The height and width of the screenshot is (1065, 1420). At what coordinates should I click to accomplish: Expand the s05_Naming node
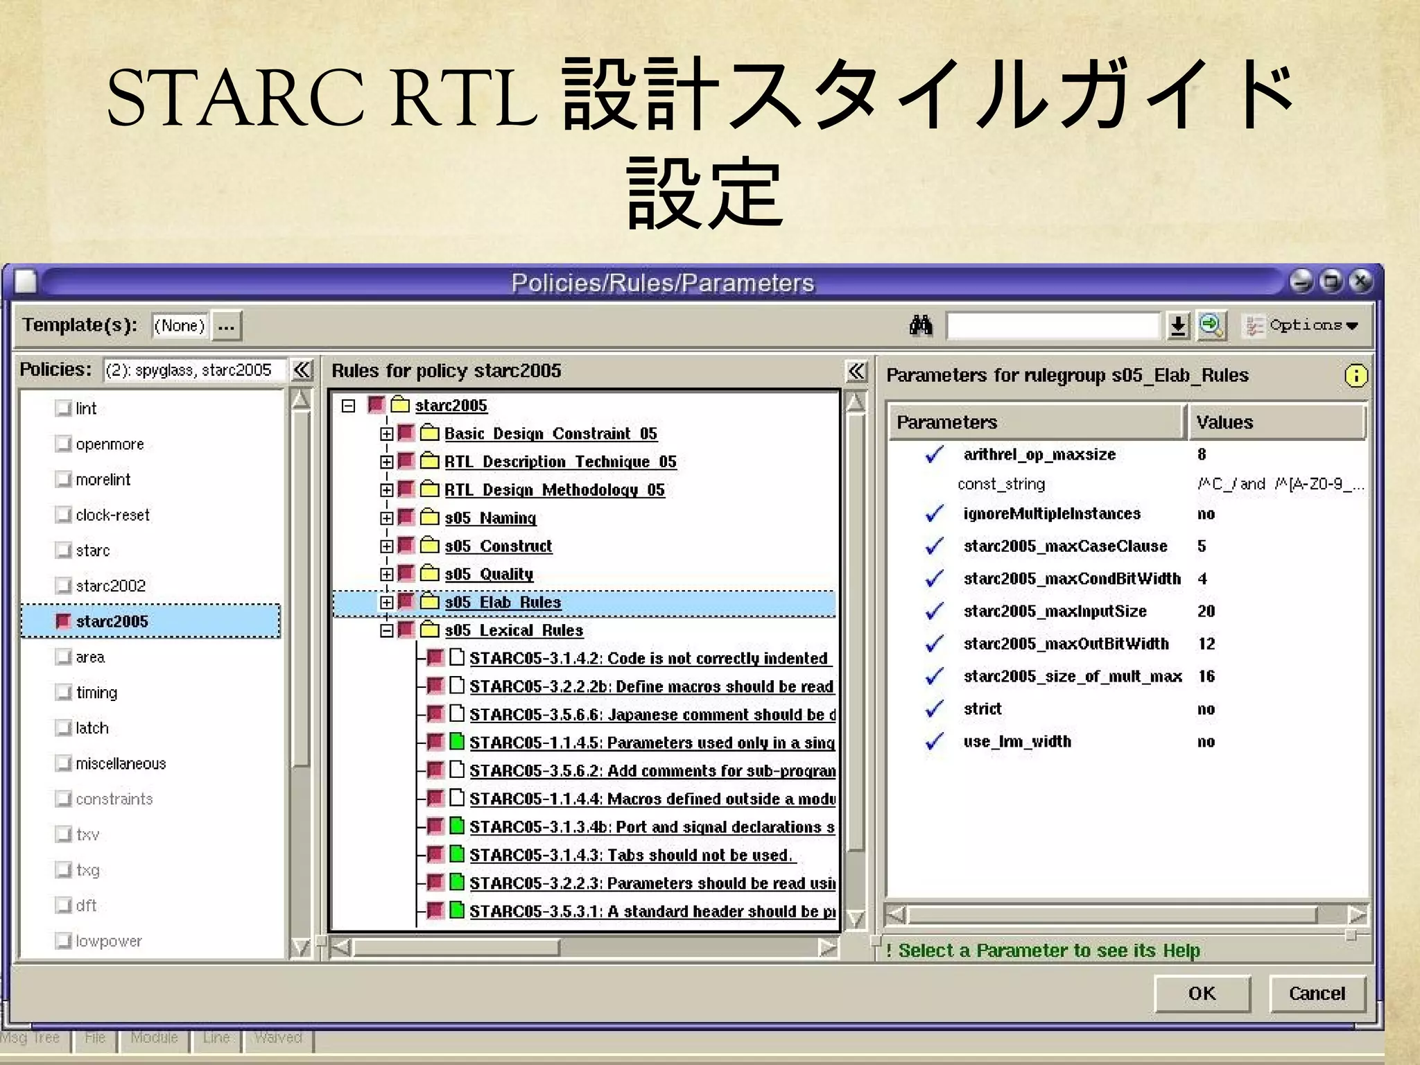(387, 518)
